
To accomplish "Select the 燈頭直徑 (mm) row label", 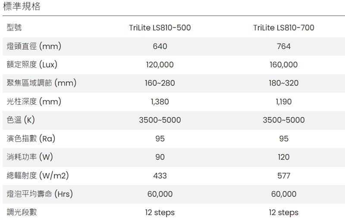I will tap(34, 46).
